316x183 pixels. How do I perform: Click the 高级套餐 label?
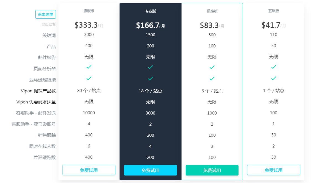[x=49, y=24]
